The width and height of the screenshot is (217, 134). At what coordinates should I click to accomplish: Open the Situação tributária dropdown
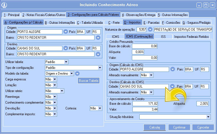(208, 117)
